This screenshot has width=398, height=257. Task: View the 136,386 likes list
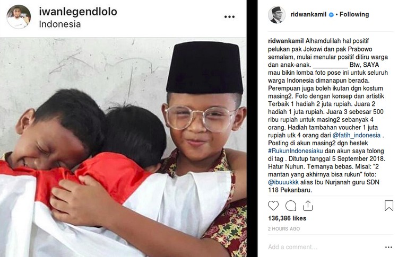[x=287, y=218]
